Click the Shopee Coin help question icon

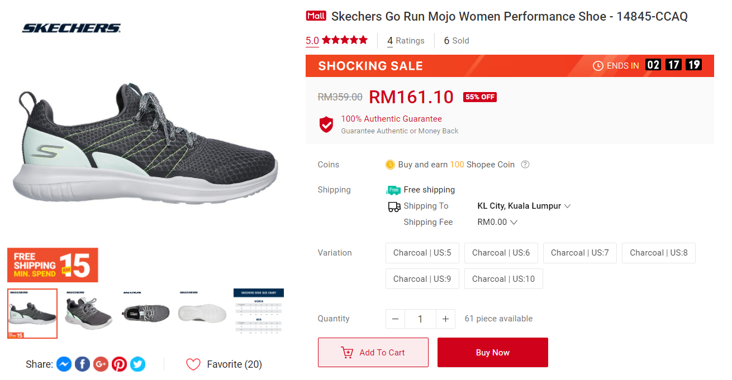(x=525, y=165)
